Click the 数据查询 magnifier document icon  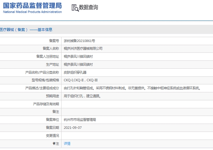[75, 8]
